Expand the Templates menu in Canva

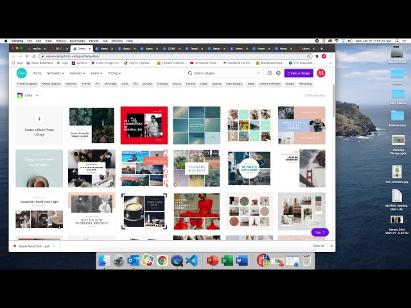point(55,73)
